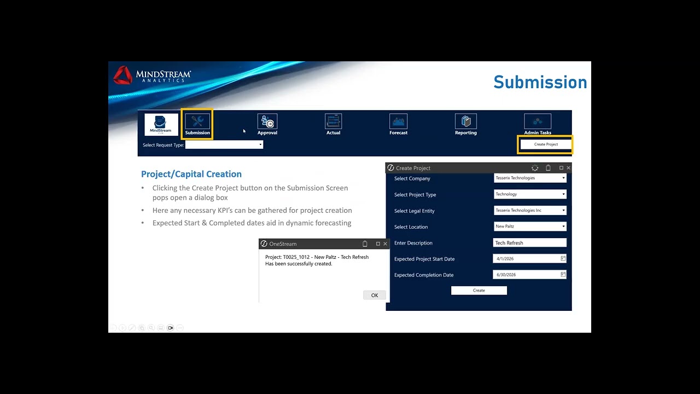Click the 'Enter Description' label
The height and width of the screenshot is (394, 700).
click(x=413, y=243)
